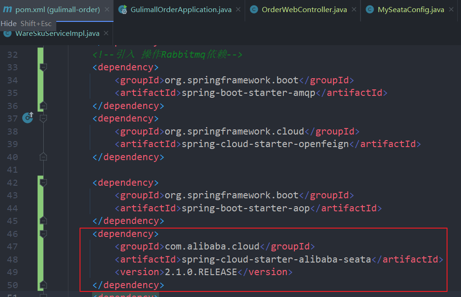The image size is (461, 297).
Task: Click org.springframework.boot on line 43
Action: point(232,195)
